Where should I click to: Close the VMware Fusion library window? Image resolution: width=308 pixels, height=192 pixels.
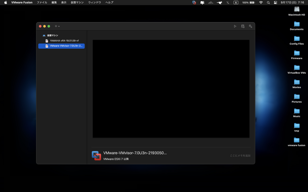tap(40, 26)
